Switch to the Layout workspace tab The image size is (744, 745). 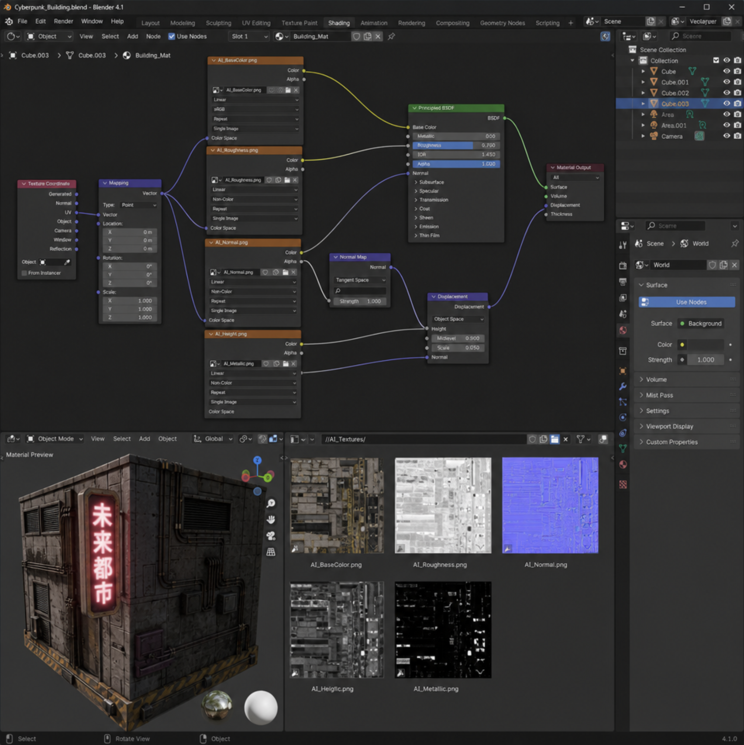click(x=150, y=23)
